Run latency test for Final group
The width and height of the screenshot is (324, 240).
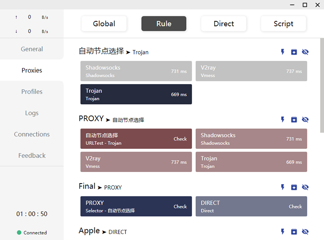(283, 187)
